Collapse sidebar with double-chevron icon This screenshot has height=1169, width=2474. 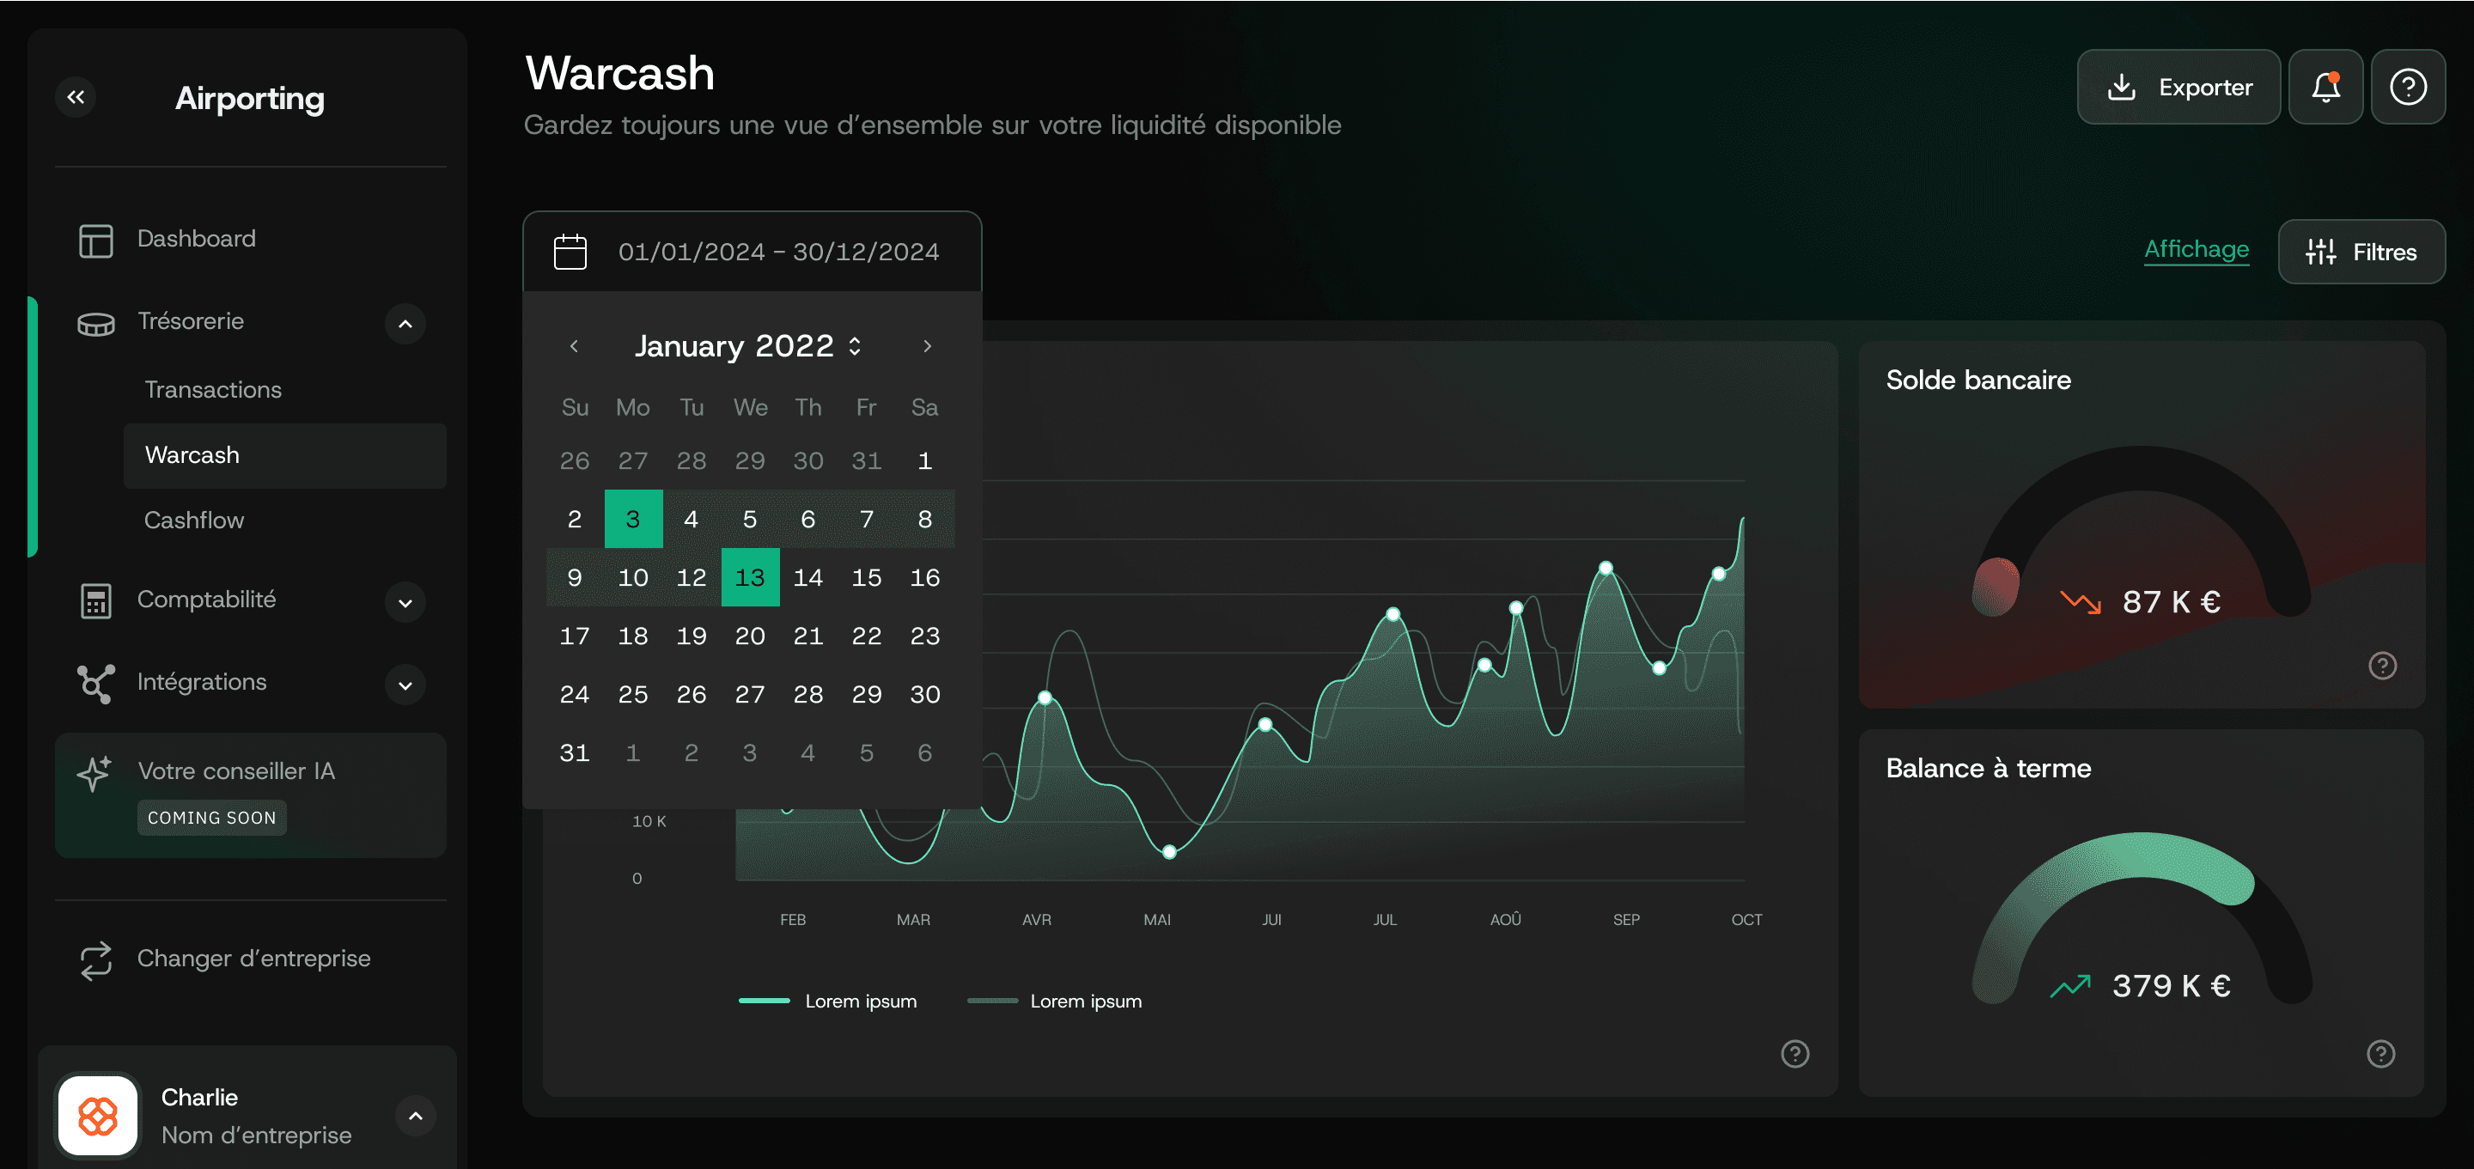76,97
